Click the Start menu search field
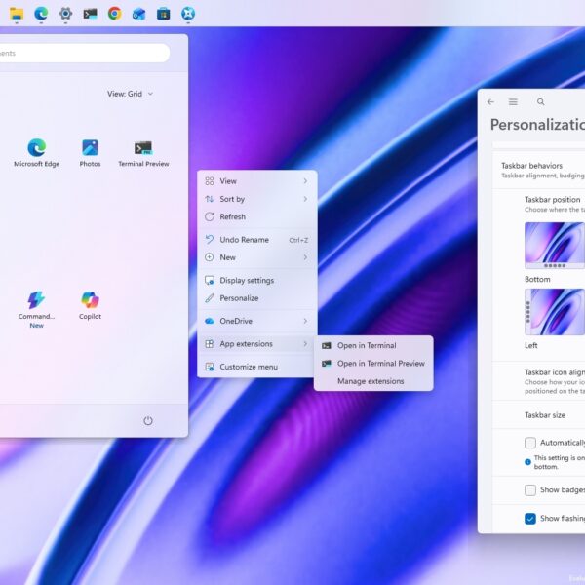Image resolution: width=585 pixels, height=585 pixels. 83,53
